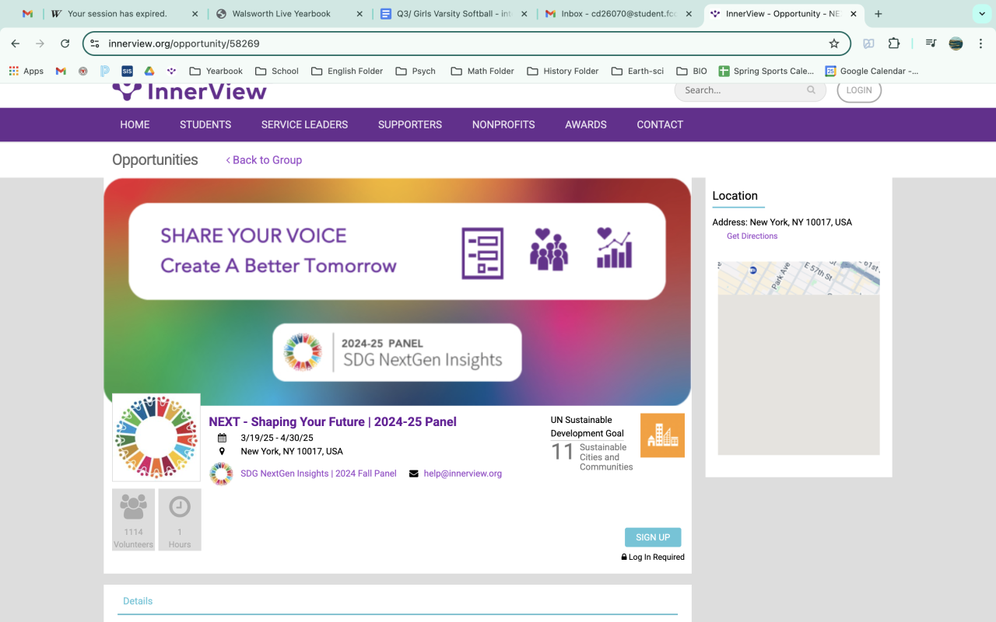Open the SERVICE LEADERS navigation item
This screenshot has width=996, height=622.
pyautogui.click(x=304, y=124)
